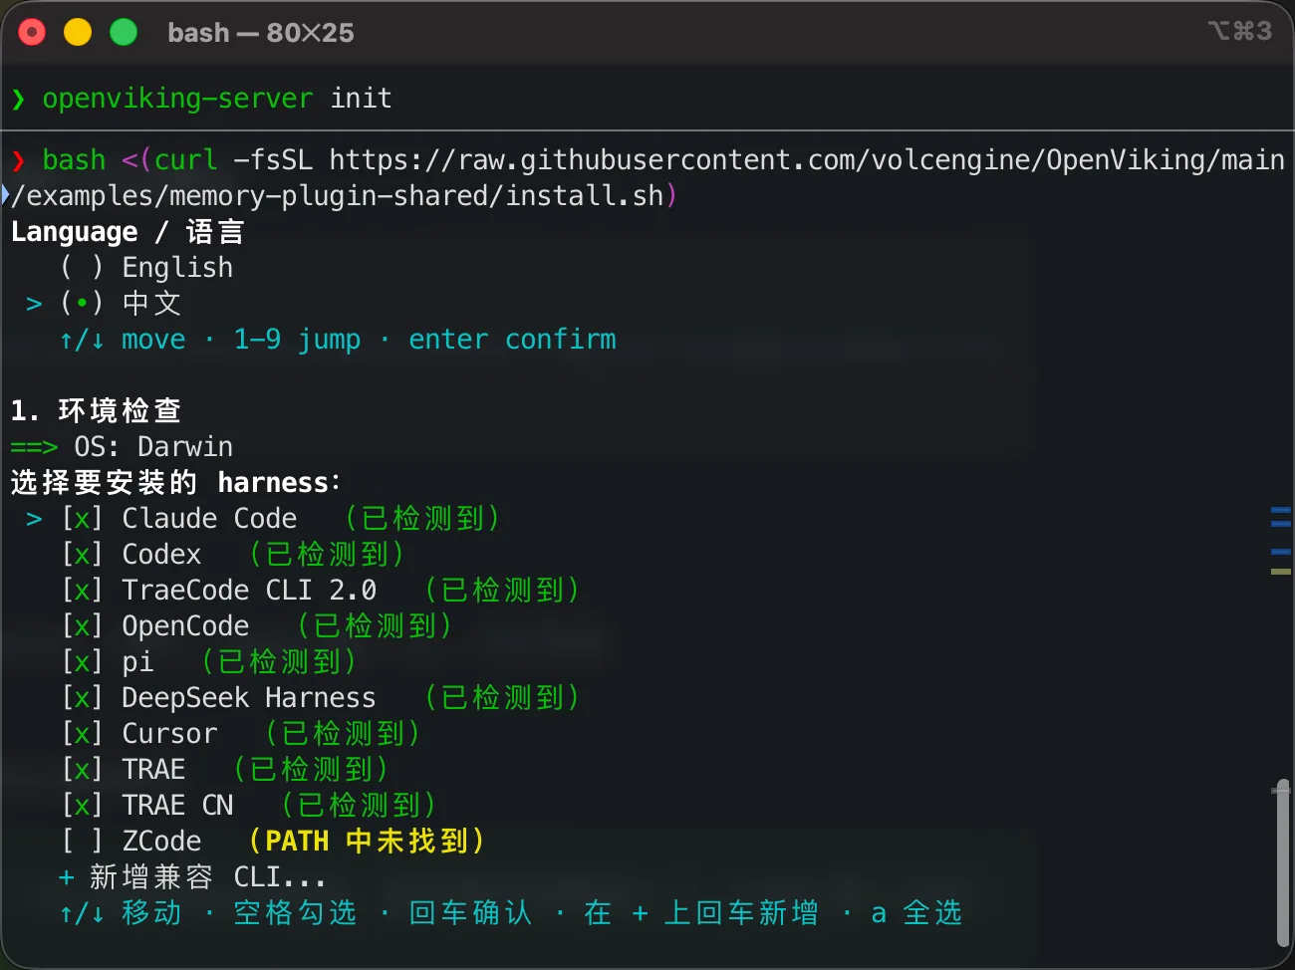Toggle the DeepSeek Harness checkbox
Viewport: 1295px width, 970px height.
(x=82, y=698)
